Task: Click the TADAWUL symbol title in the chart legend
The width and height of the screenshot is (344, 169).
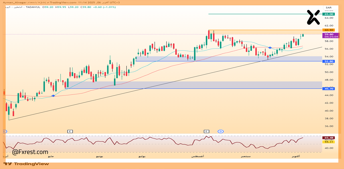Action: click(33, 7)
